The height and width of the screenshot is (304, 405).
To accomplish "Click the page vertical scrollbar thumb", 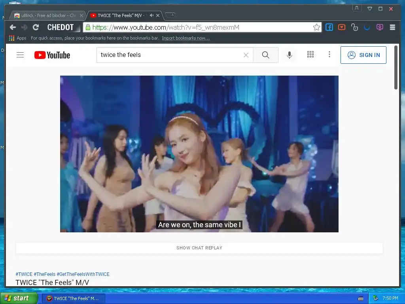I will pyautogui.click(x=396, y=68).
